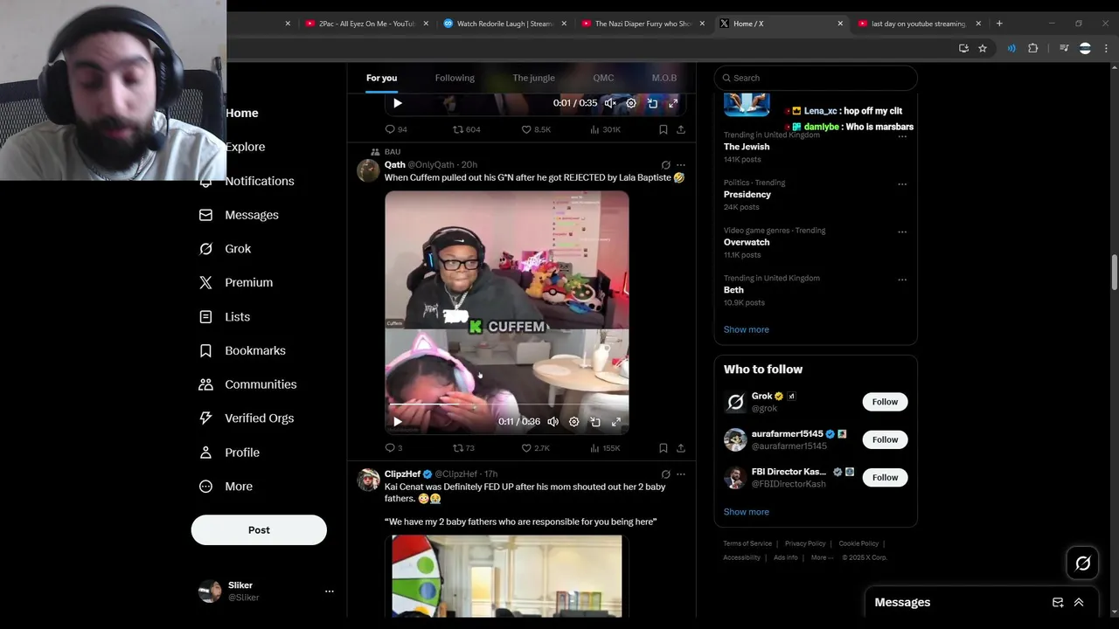The width and height of the screenshot is (1119, 629).
Task: Like Qath's post with 2.7K likes
Action: pyautogui.click(x=535, y=448)
